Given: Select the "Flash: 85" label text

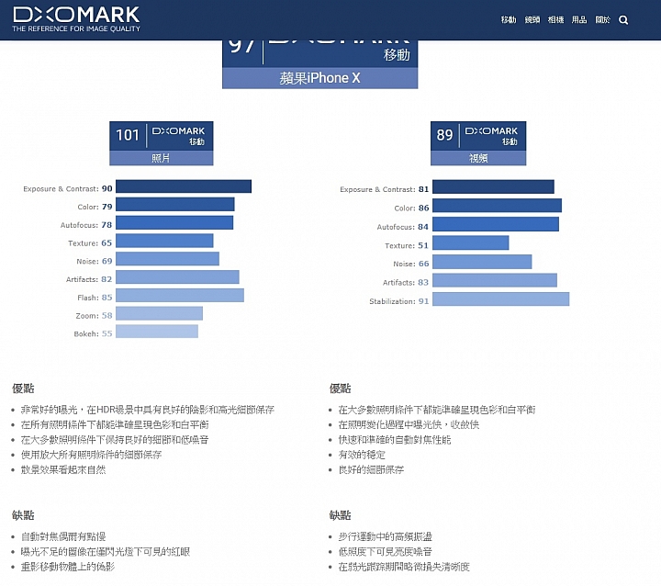Looking at the screenshot, I should tap(95, 298).
